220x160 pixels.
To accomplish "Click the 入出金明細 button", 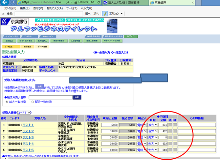I will pyautogui.click(x=75, y=41).
